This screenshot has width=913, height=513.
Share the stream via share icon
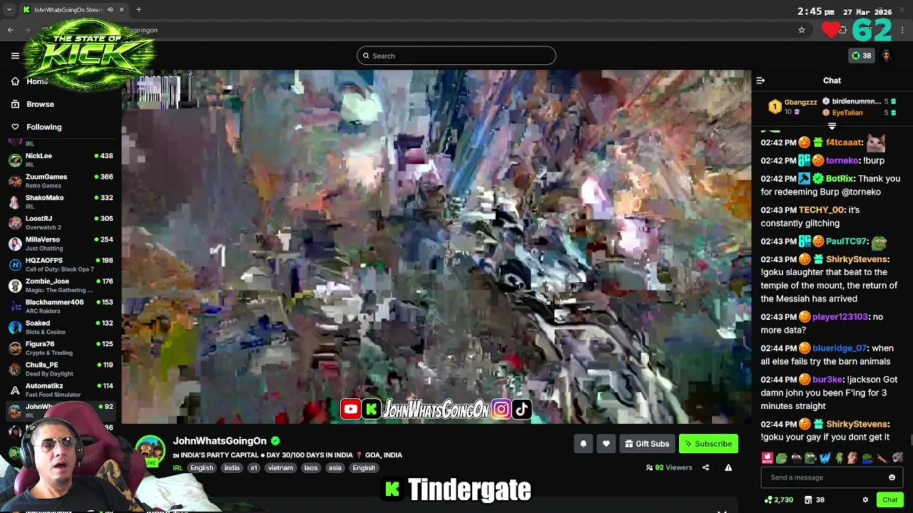(x=705, y=467)
